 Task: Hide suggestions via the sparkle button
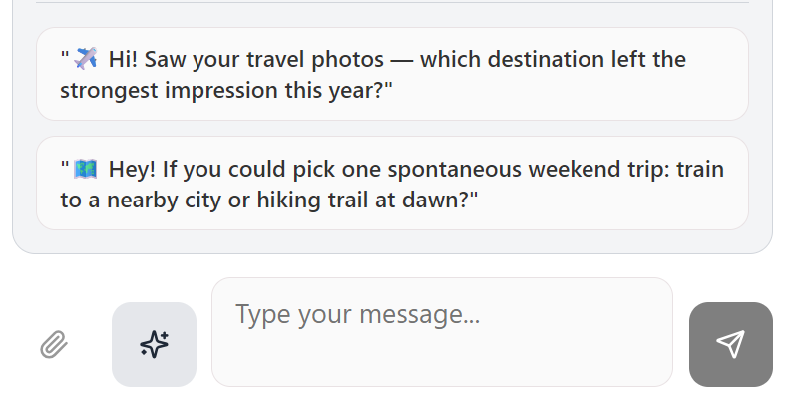coord(154,344)
